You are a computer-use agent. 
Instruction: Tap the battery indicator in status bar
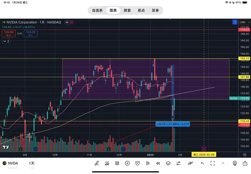245,2
